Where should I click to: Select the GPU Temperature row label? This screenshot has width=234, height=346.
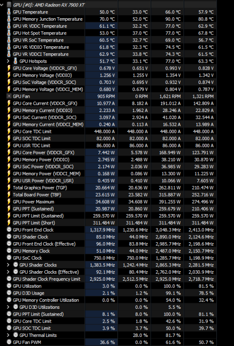tap(30, 12)
